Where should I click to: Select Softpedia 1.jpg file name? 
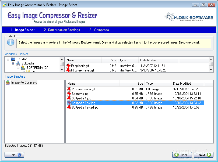[82, 98]
